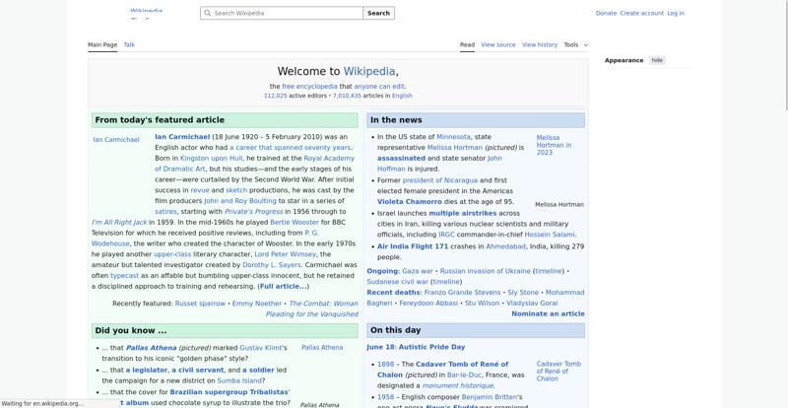Open the Benjamin Britten link
Screen dimensions: 788x408
tap(489, 397)
